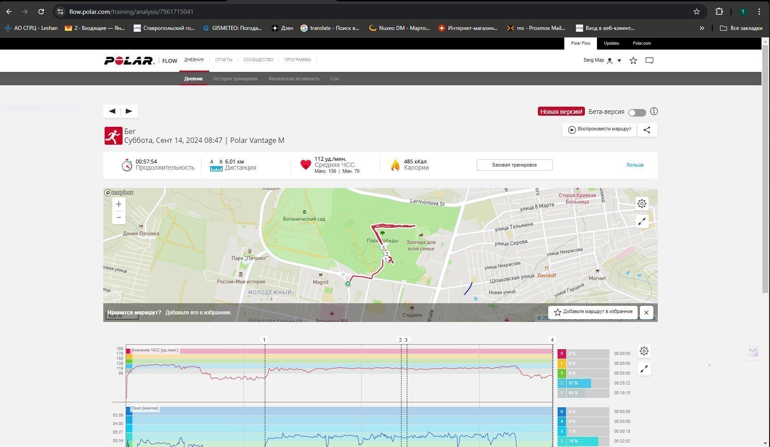Select the История тренировок sub-tab
Screen dimensions: 770x447
[x=235, y=79]
